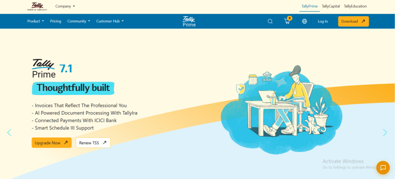Click the cart item count badge

click(290, 18)
